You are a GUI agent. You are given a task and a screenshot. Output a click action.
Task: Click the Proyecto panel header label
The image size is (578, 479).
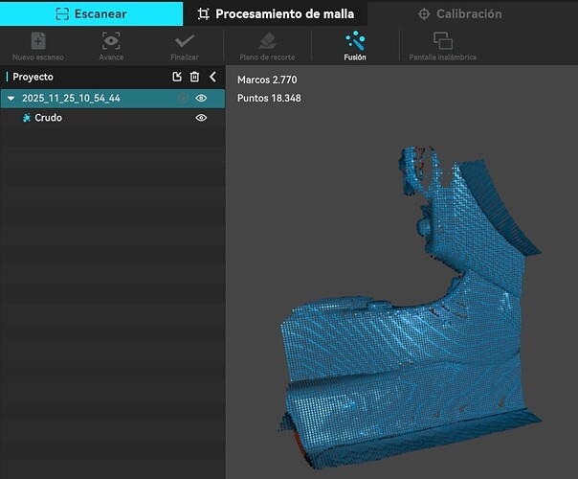point(33,77)
